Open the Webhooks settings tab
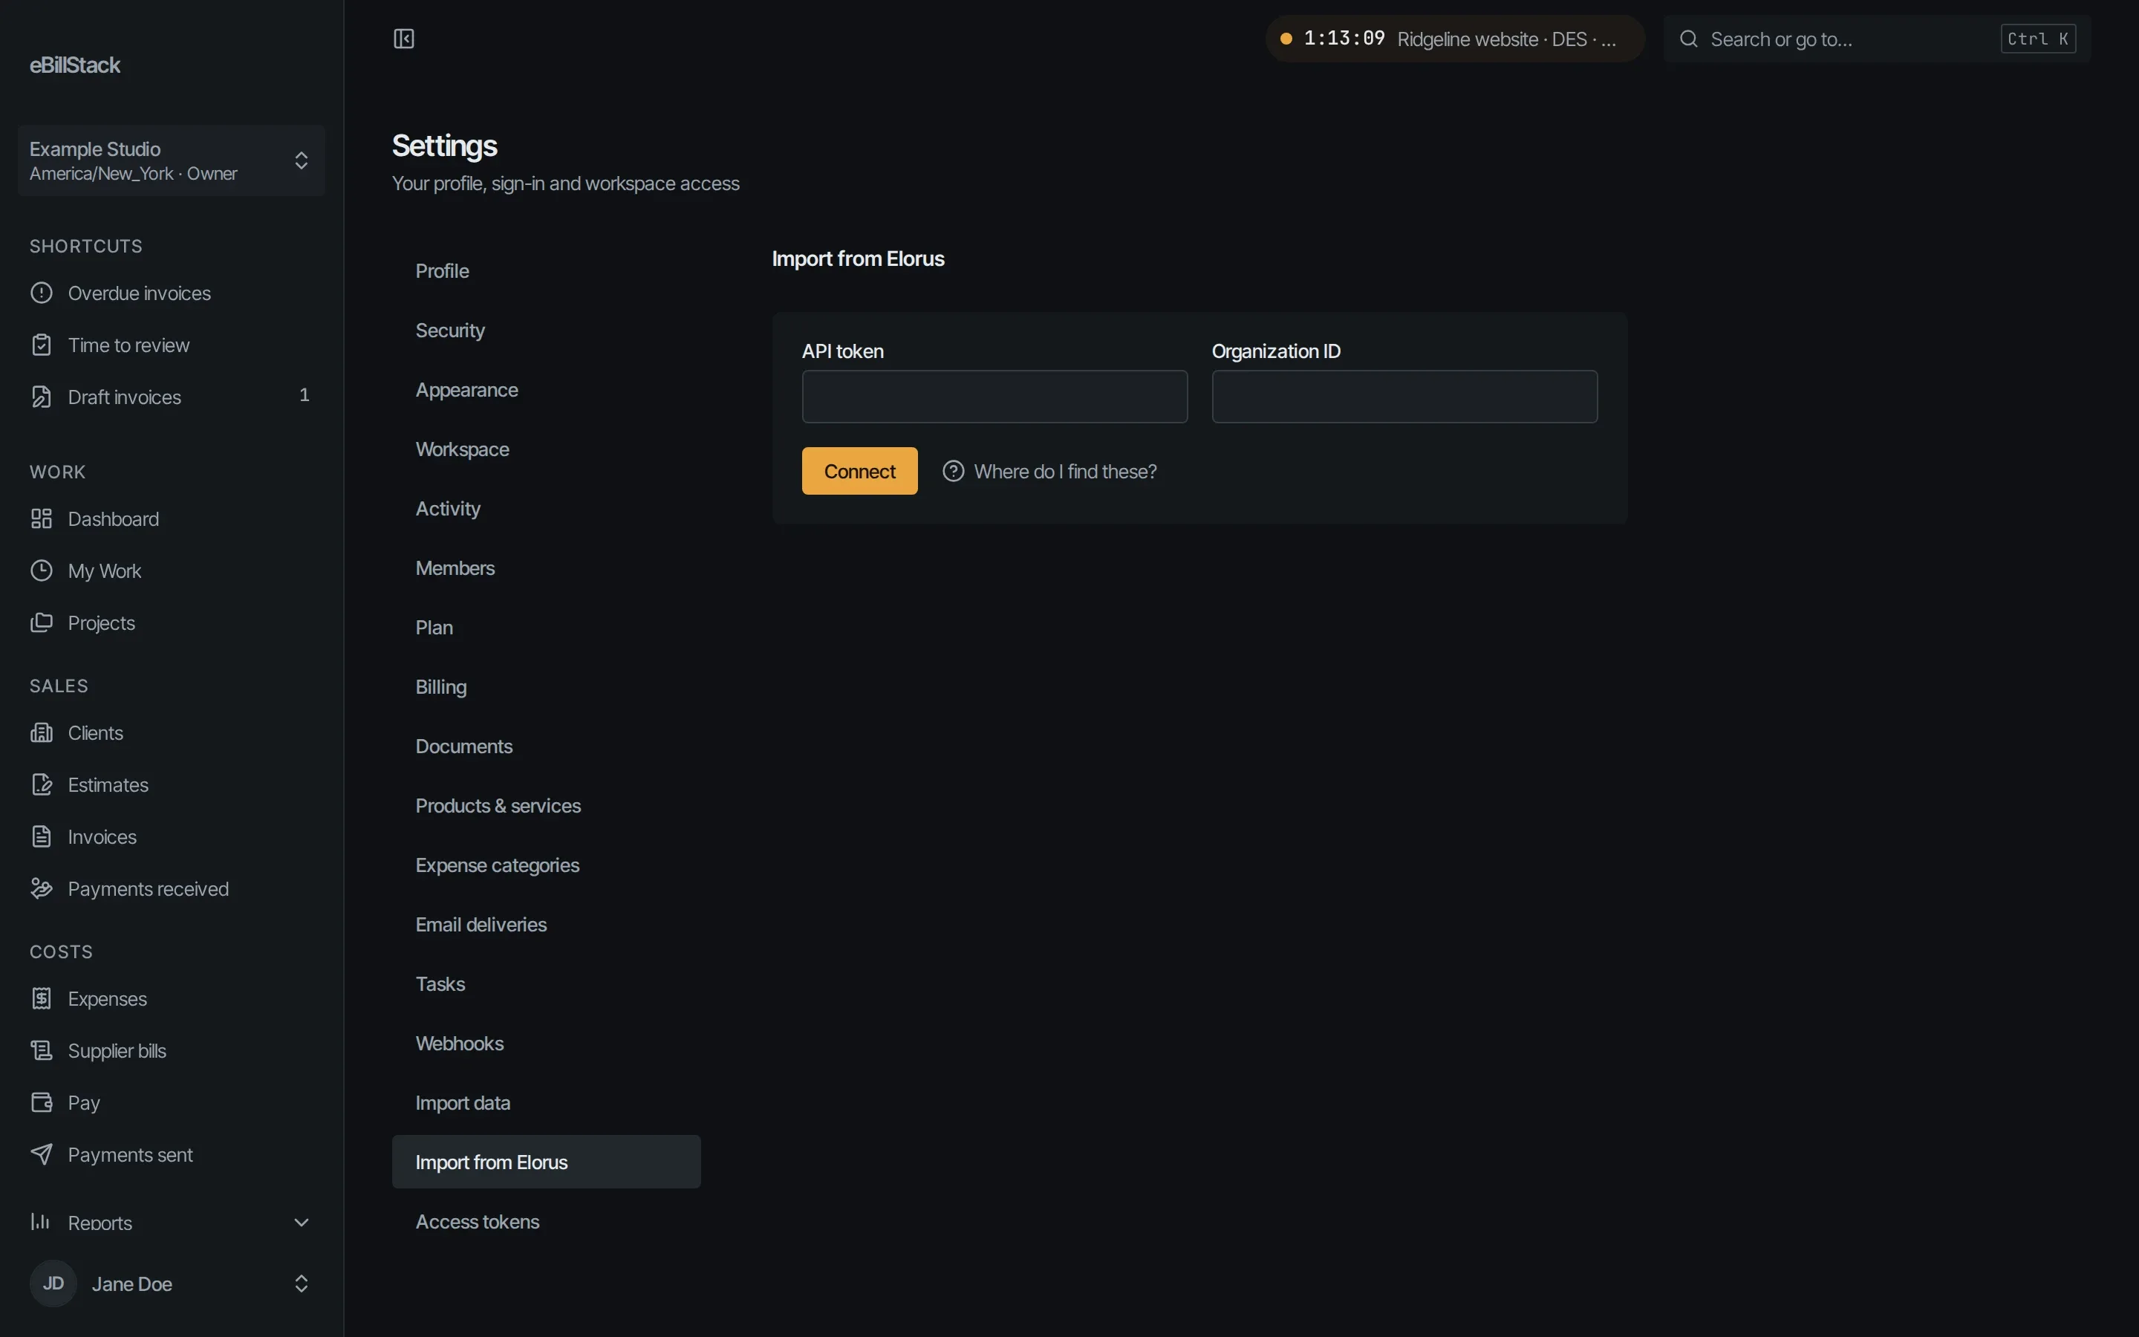2139x1337 pixels. [546, 1044]
